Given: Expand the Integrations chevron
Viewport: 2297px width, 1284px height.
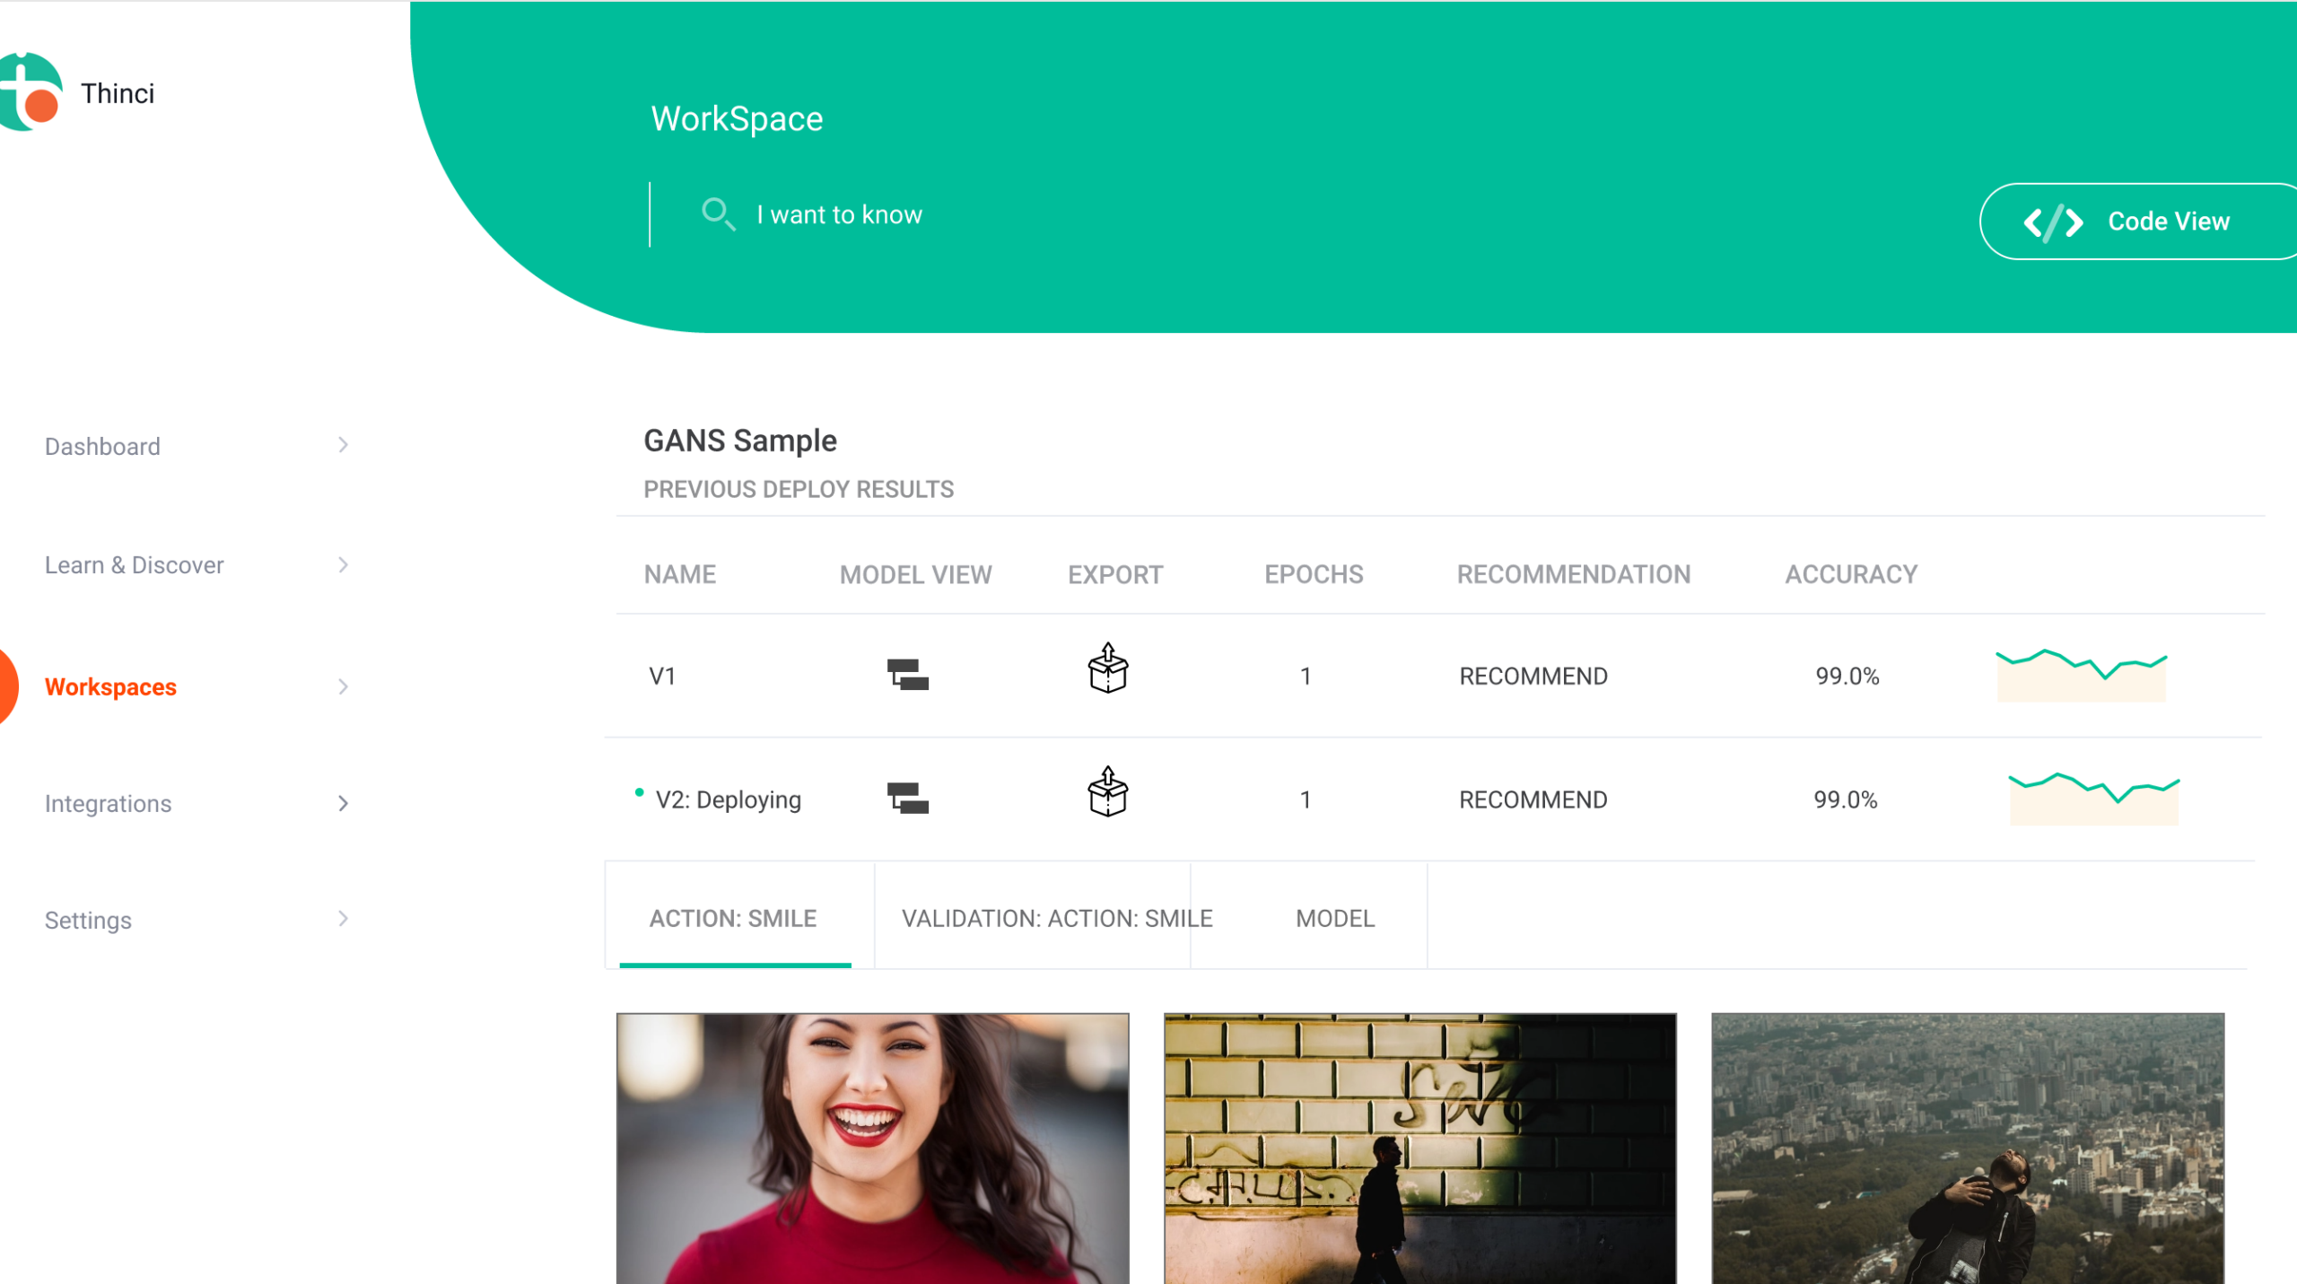Looking at the screenshot, I should (343, 803).
